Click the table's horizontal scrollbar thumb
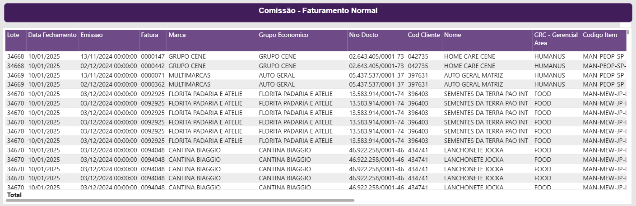This screenshot has height=206, width=636. [180, 200]
